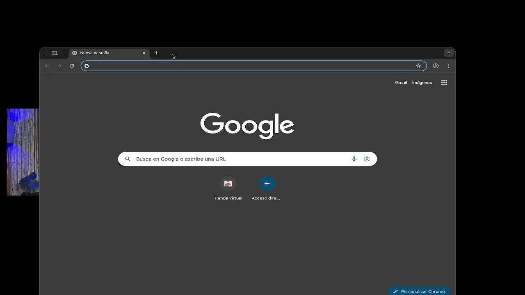Open the Chrome profile icon

436,66
